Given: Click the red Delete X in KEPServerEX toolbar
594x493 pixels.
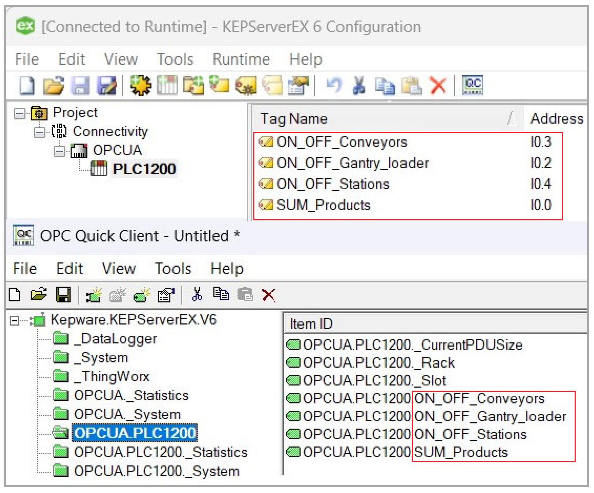Looking at the screenshot, I should click(x=438, y=85).
